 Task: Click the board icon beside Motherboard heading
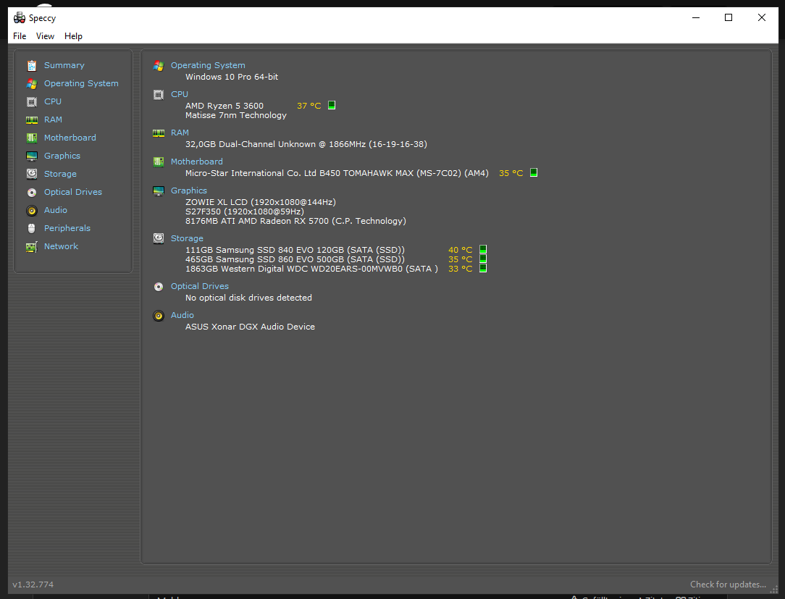159,162
